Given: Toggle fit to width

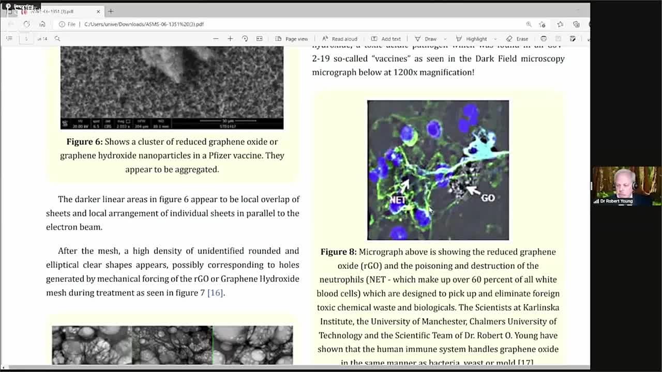Looking at the screenshot, I should 259,39.
